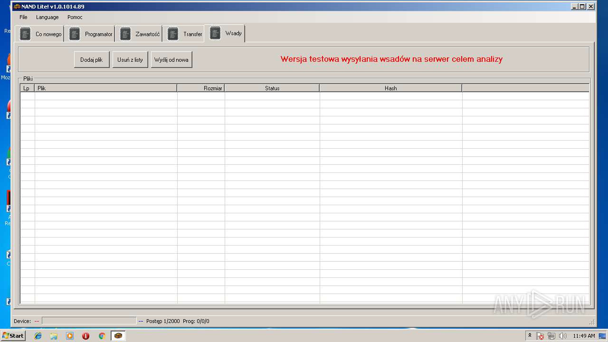Viewport: 608px width, 342px height.
Task: Switch to the Co nowego tab
Action: 40,34
